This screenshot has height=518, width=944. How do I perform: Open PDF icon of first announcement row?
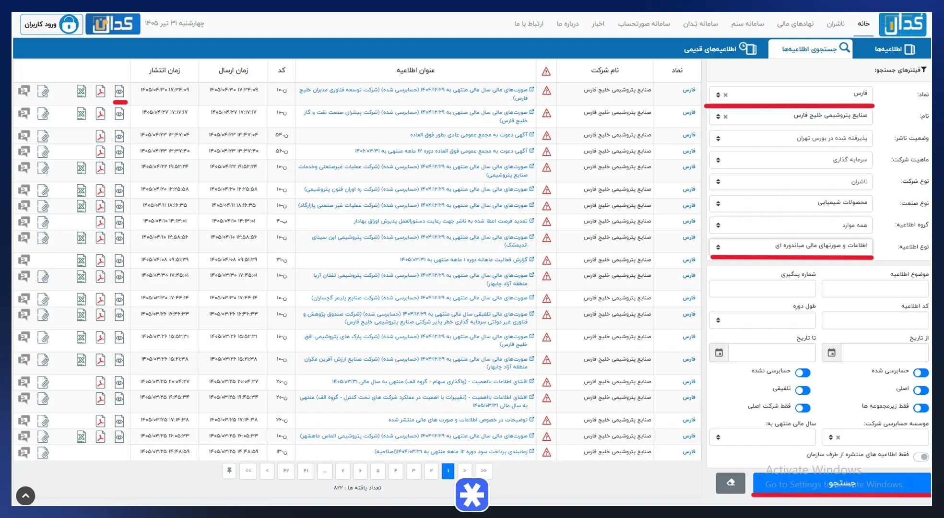click(100, 91)
